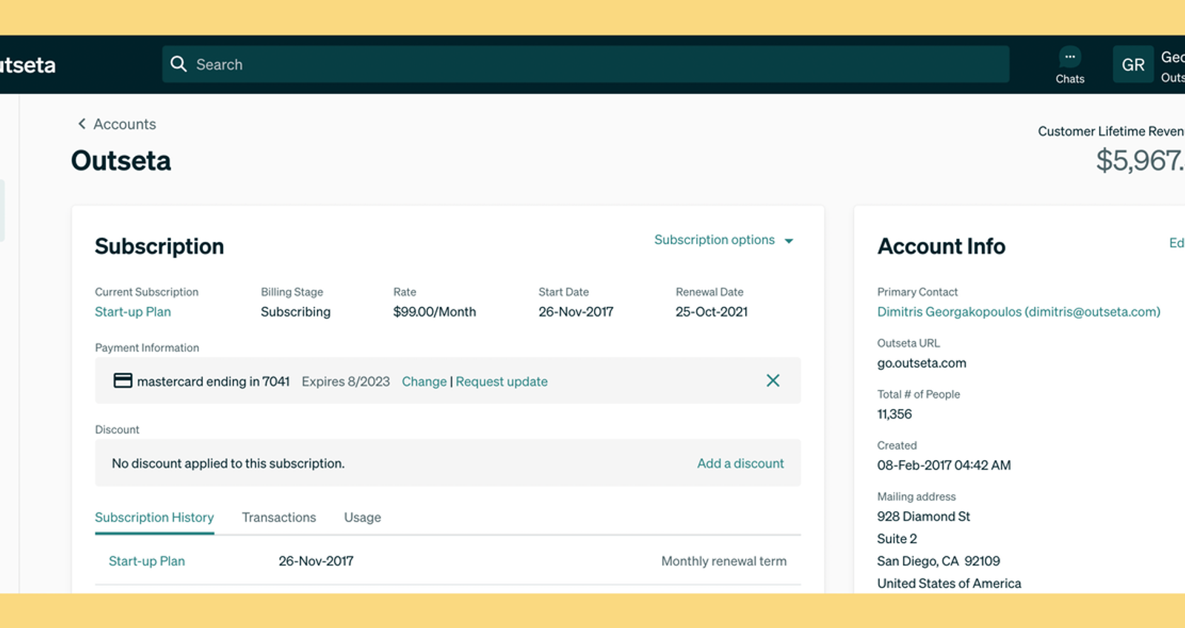The height and width of the screenshot is (628, 1185).
Task: Click the Subscription section heading
Action: (159, 246)
